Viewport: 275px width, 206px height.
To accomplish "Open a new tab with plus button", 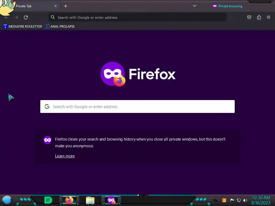I will click(x=66, y=6).
